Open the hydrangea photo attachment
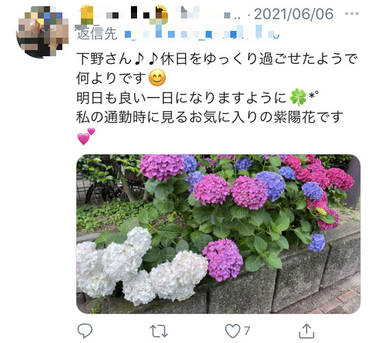Viewport: 377px width, 343px height. point(218,234)
